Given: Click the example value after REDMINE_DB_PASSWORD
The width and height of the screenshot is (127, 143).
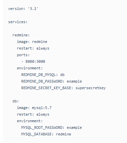Looking at the screenshot, I should (x=74, y=81).
